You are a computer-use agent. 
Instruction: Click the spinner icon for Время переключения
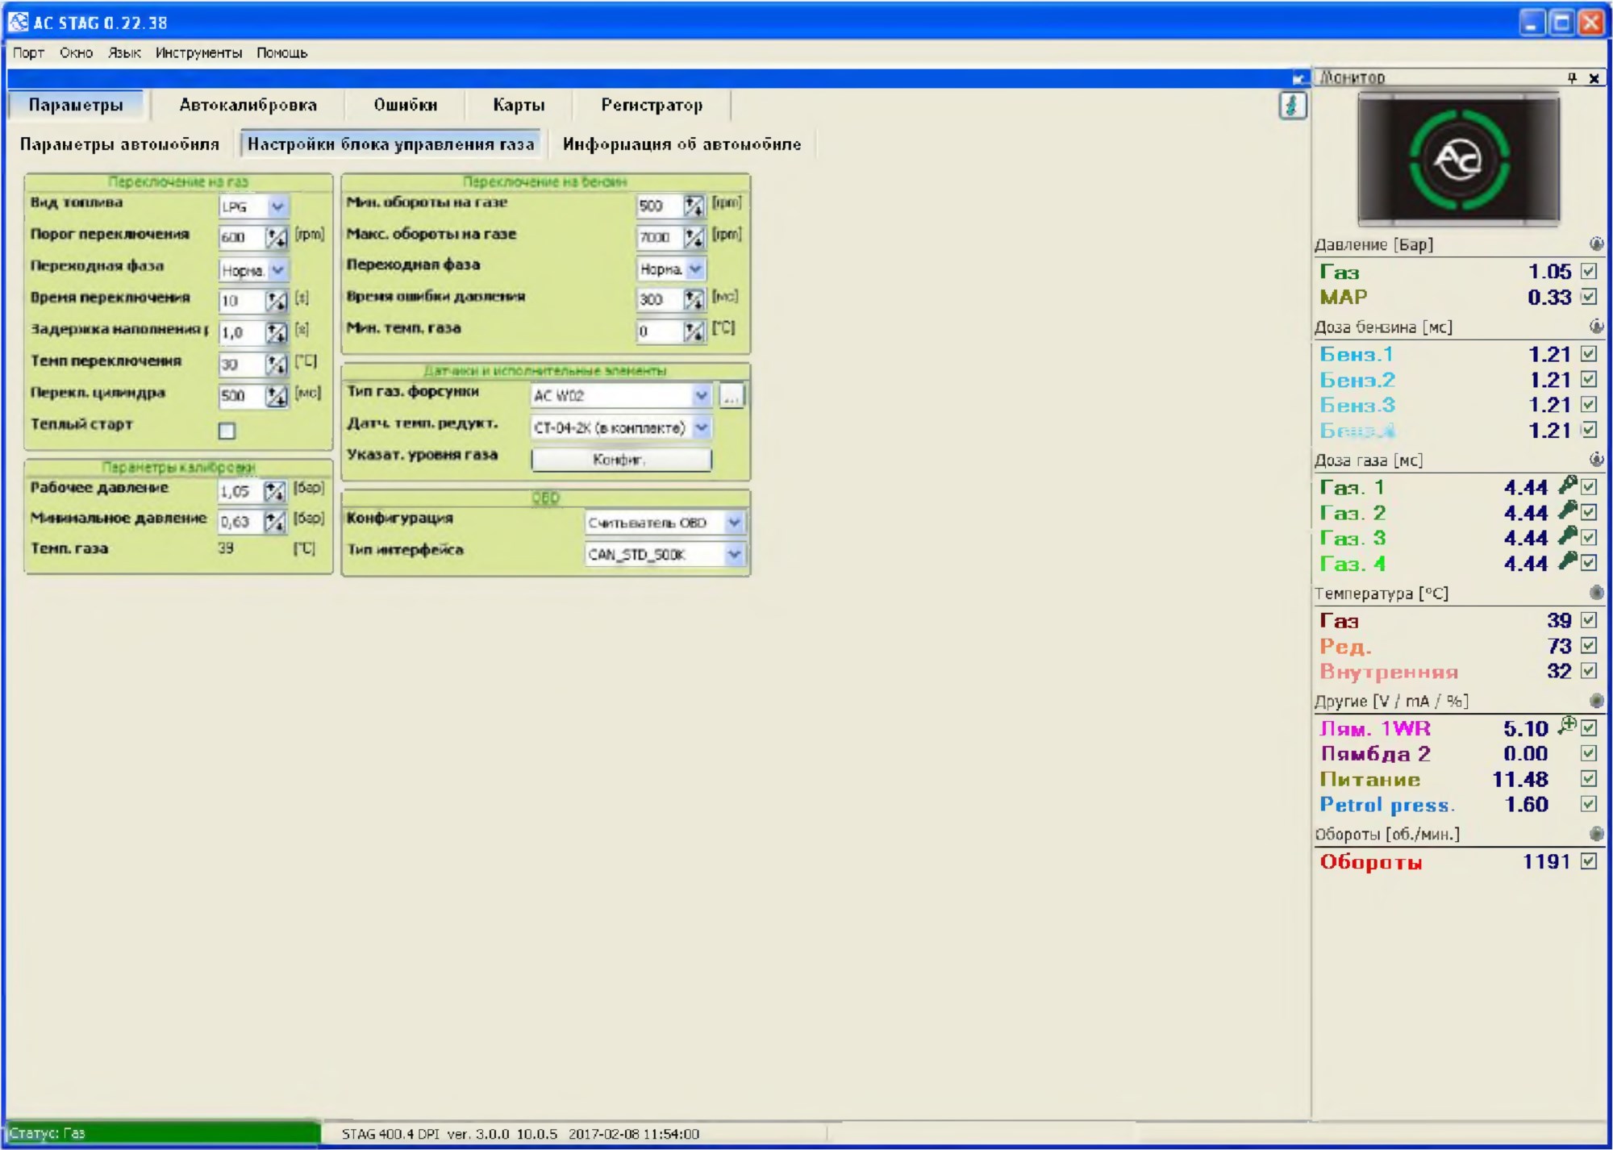[277, 301]
